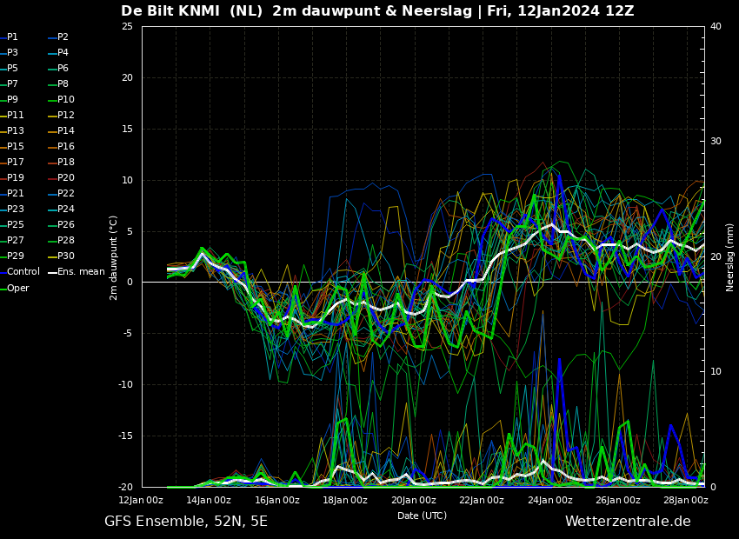739x539 pixels.
Task: Click the '26Jan 00z' date tick
Action: [618, 501]
